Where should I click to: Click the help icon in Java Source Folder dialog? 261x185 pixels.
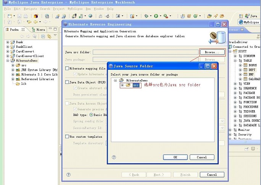tap(114, 157)
